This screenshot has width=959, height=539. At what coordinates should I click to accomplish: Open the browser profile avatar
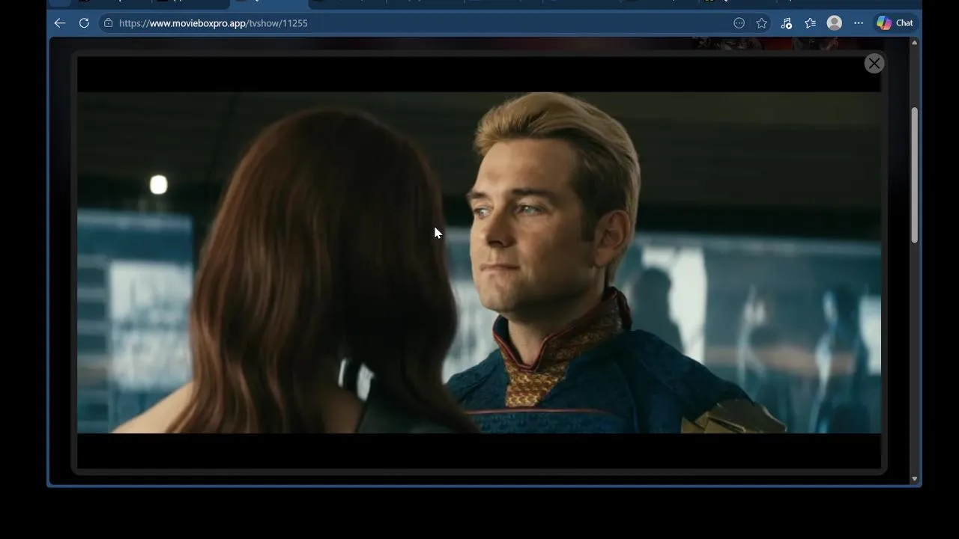click(834, 23)
